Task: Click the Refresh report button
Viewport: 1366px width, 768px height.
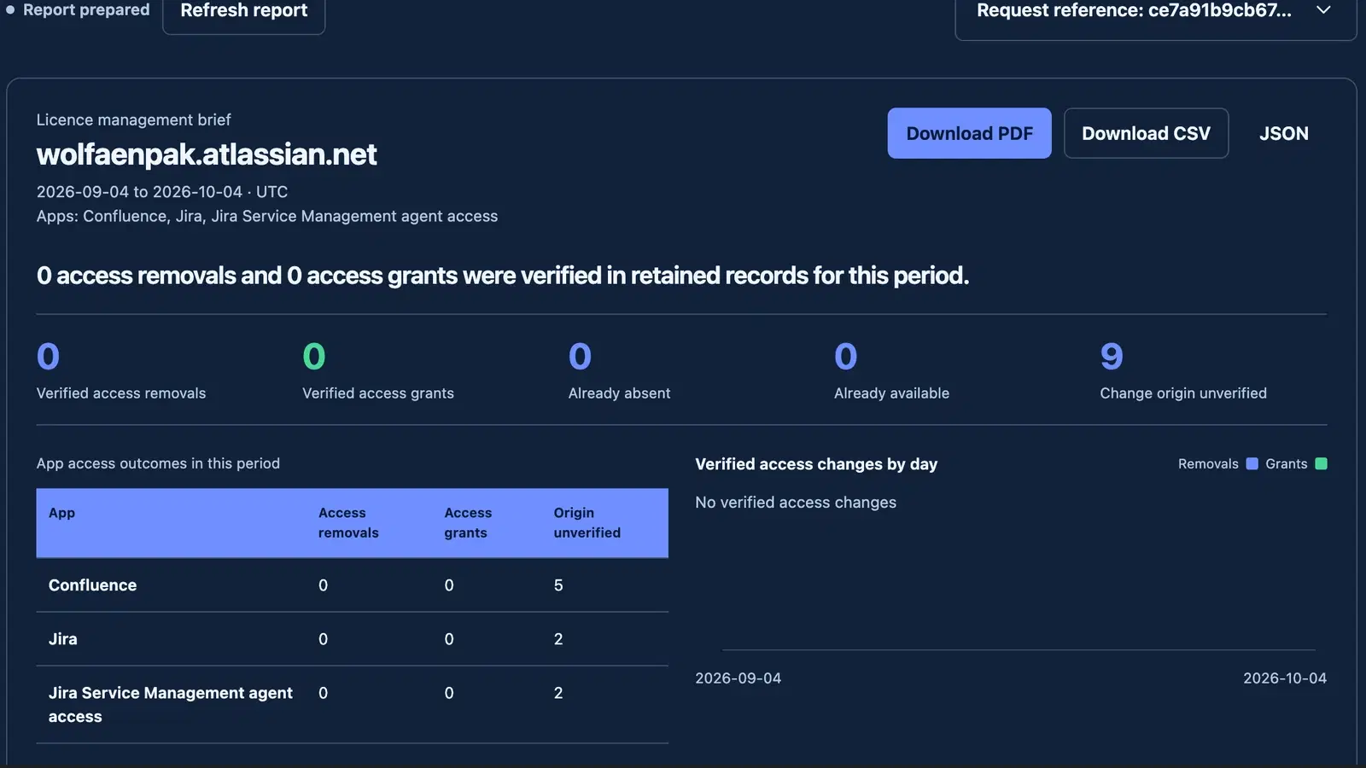Action: [244, 11]
